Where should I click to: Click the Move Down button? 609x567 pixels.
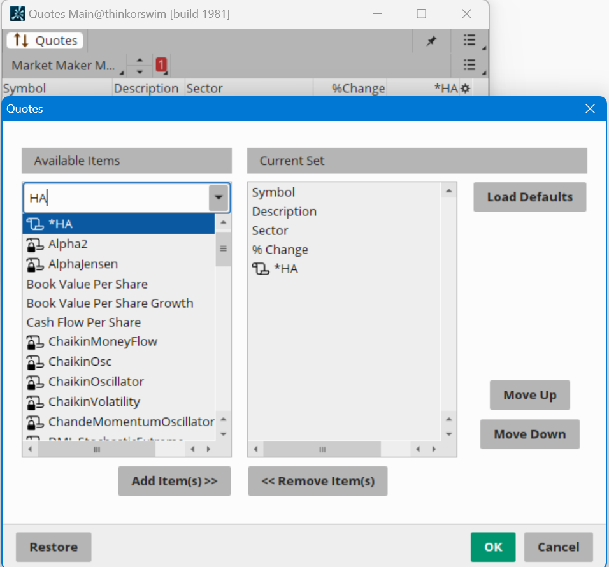click(x=530, y=434)
